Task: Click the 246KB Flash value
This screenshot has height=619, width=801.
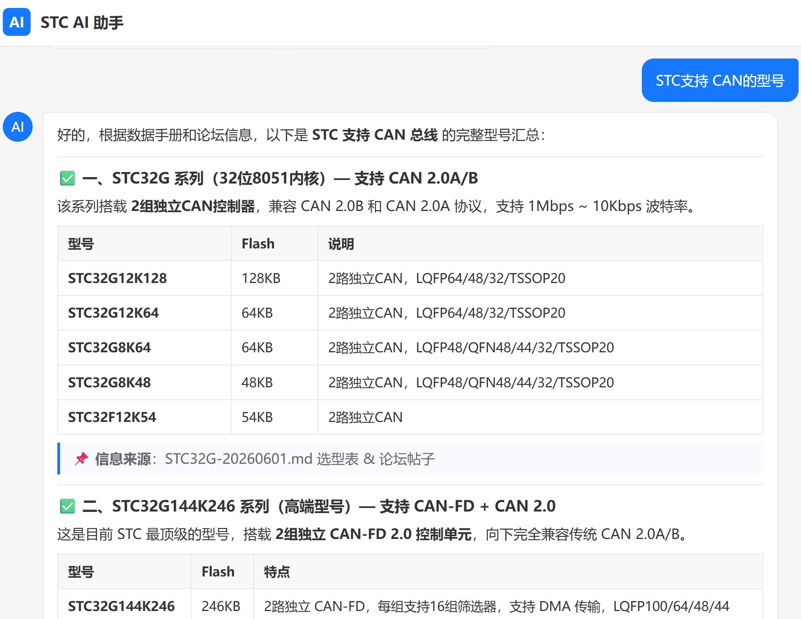Action: (x=221, y=606)
